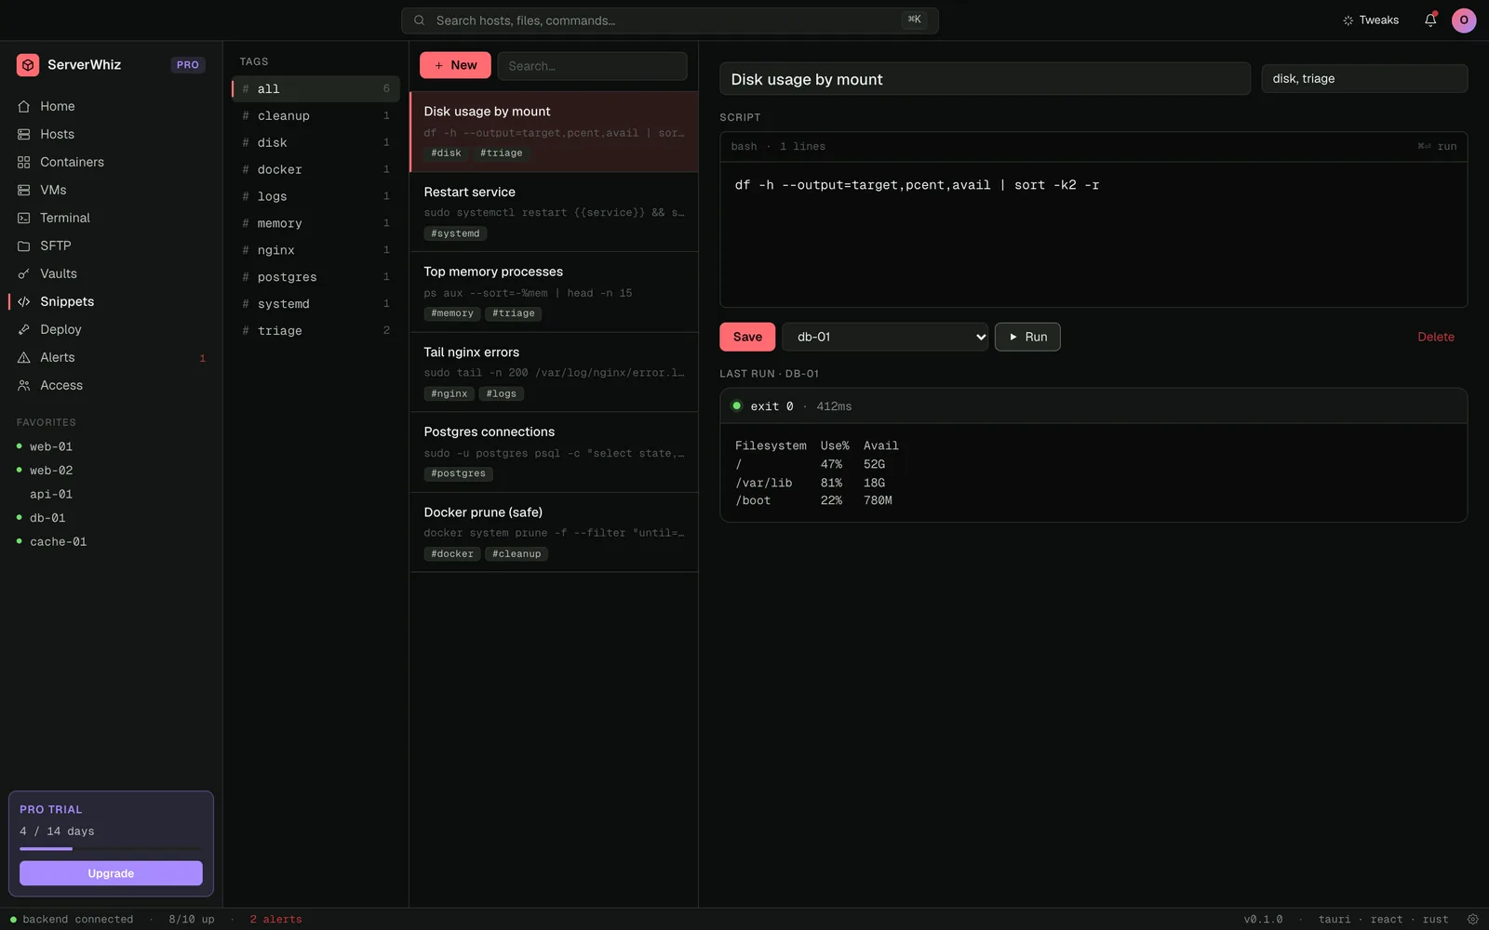
Task: Open settings gear in status bar
Action: 1473,919
